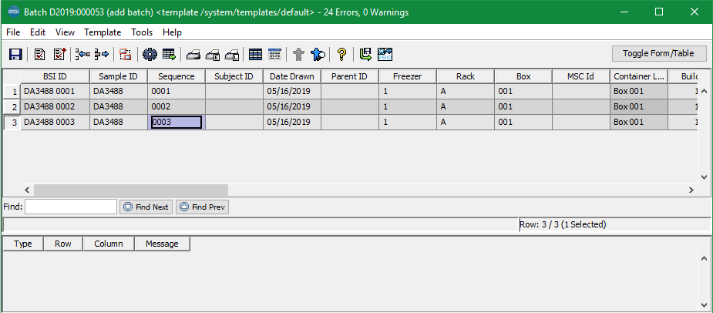Click the Column header in messages panel

click(x=109, y=244)
